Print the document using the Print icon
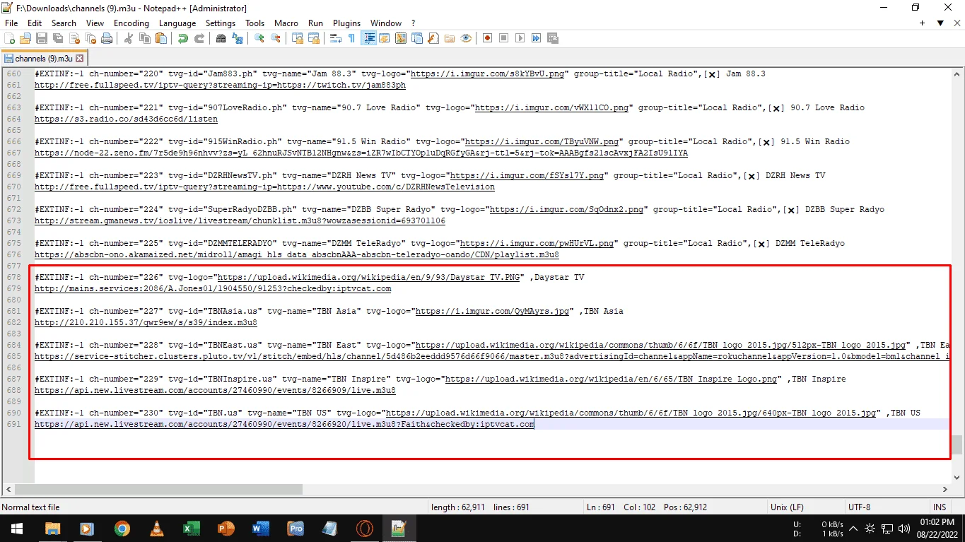965x542 pixels. pyautogui.click(x=106, y=38)
